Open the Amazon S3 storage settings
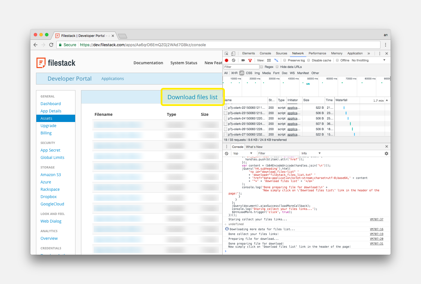The height and width of the screenshot is (284, 421). [51, 175]
